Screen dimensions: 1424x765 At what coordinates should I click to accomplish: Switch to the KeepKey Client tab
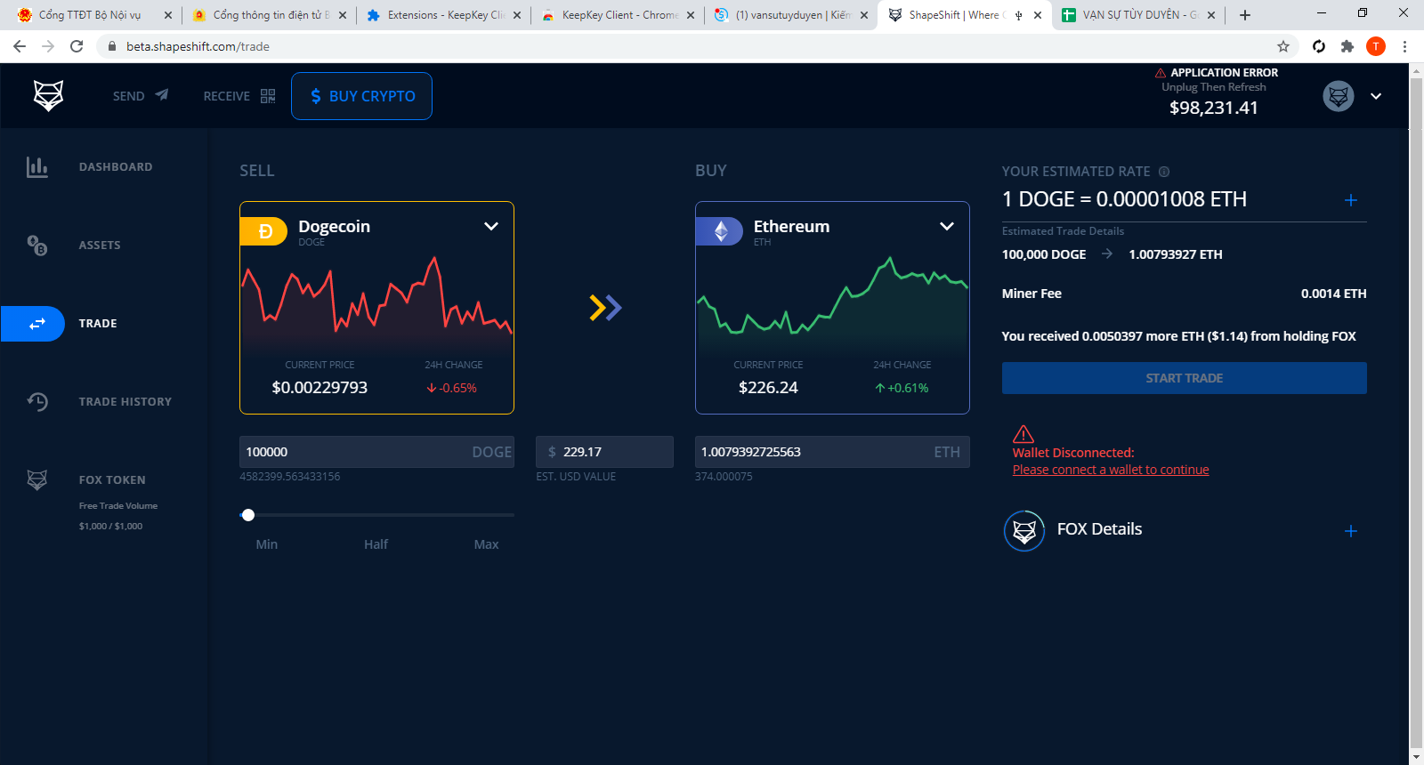619,15
